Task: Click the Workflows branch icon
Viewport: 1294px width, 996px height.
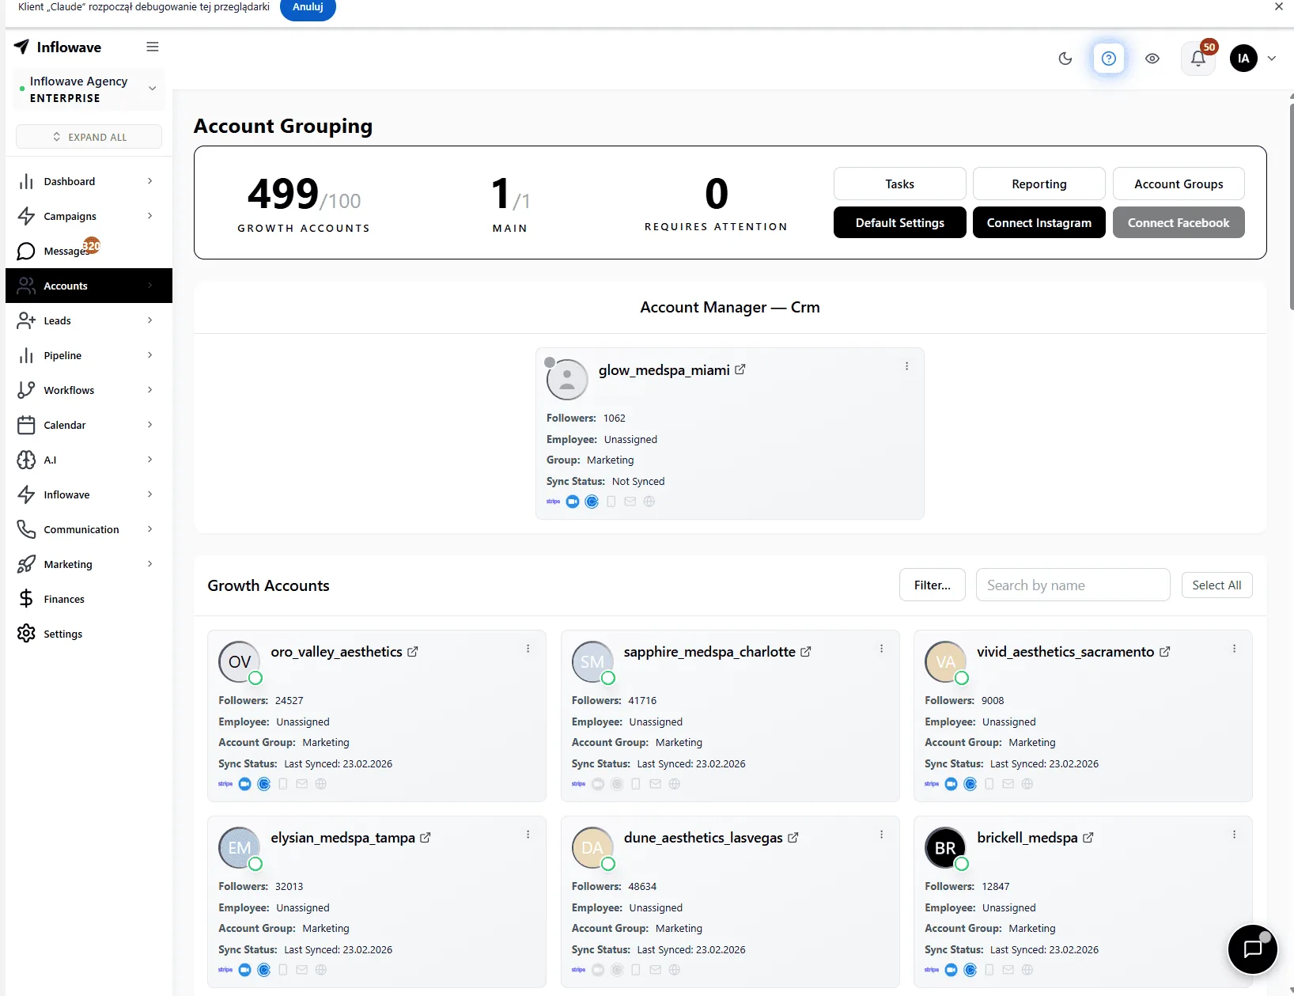Action: [26, 390]
